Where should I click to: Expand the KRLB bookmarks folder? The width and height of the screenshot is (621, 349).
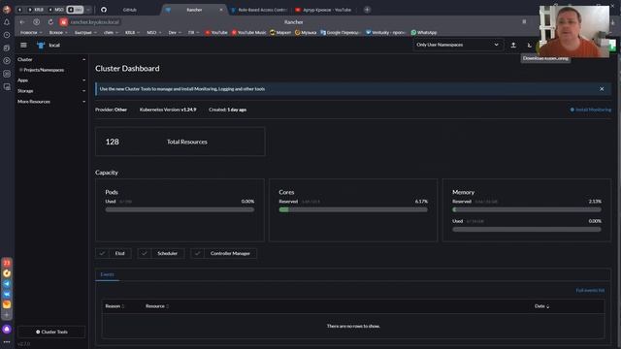[132, 32]
